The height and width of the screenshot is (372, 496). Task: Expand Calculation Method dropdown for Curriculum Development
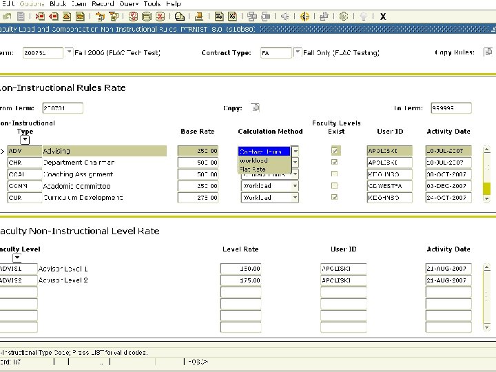(x=295, y=198)
